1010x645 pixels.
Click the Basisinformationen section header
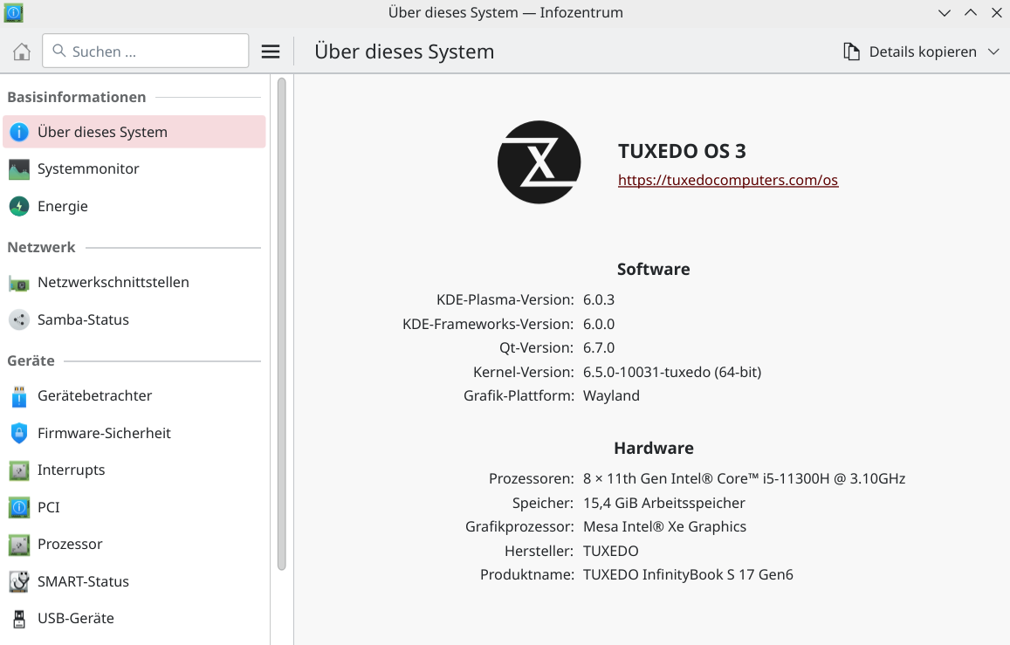pyautogui.click(x=77, y=97)
